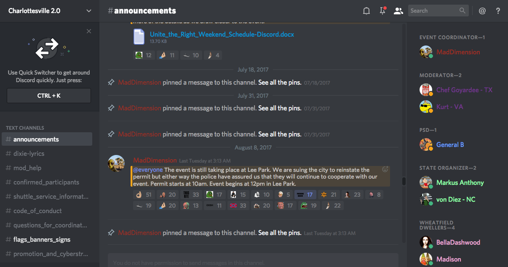The height and width of the screenshot is (267, 508).
Task: Focus the Search input field
Action: [438, 11]
